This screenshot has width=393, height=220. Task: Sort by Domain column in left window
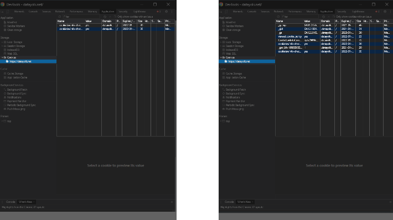(x=108, y=21)
